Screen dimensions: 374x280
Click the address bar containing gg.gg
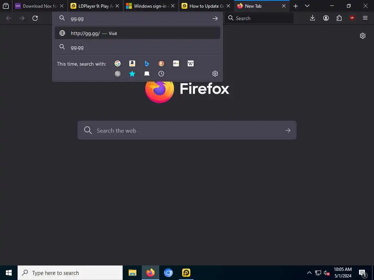tap(137, 18)
